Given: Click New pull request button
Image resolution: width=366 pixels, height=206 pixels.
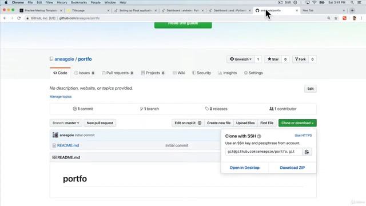Looking at the screenshot, I should click(x=100, y=123).
